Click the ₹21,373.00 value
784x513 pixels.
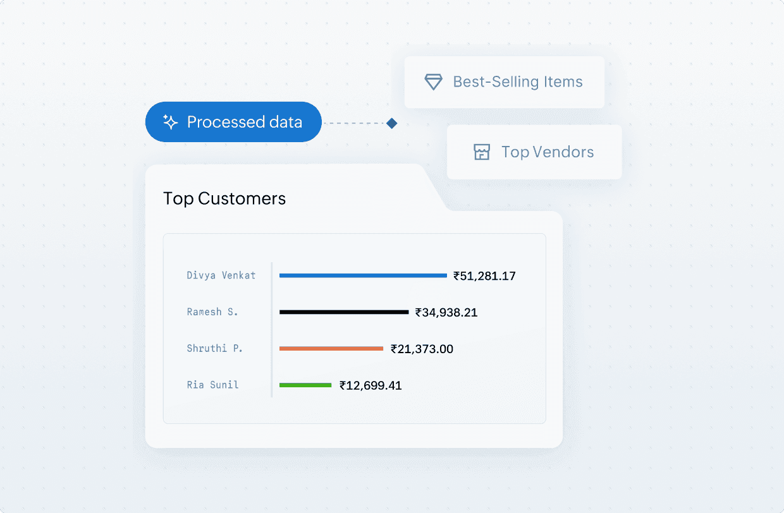coord(422,349)
